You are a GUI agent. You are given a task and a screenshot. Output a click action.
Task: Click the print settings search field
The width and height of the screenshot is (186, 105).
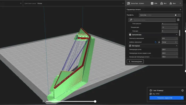coord(152,20)
